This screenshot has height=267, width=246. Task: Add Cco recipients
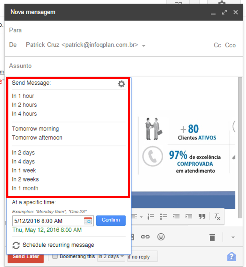230,45
